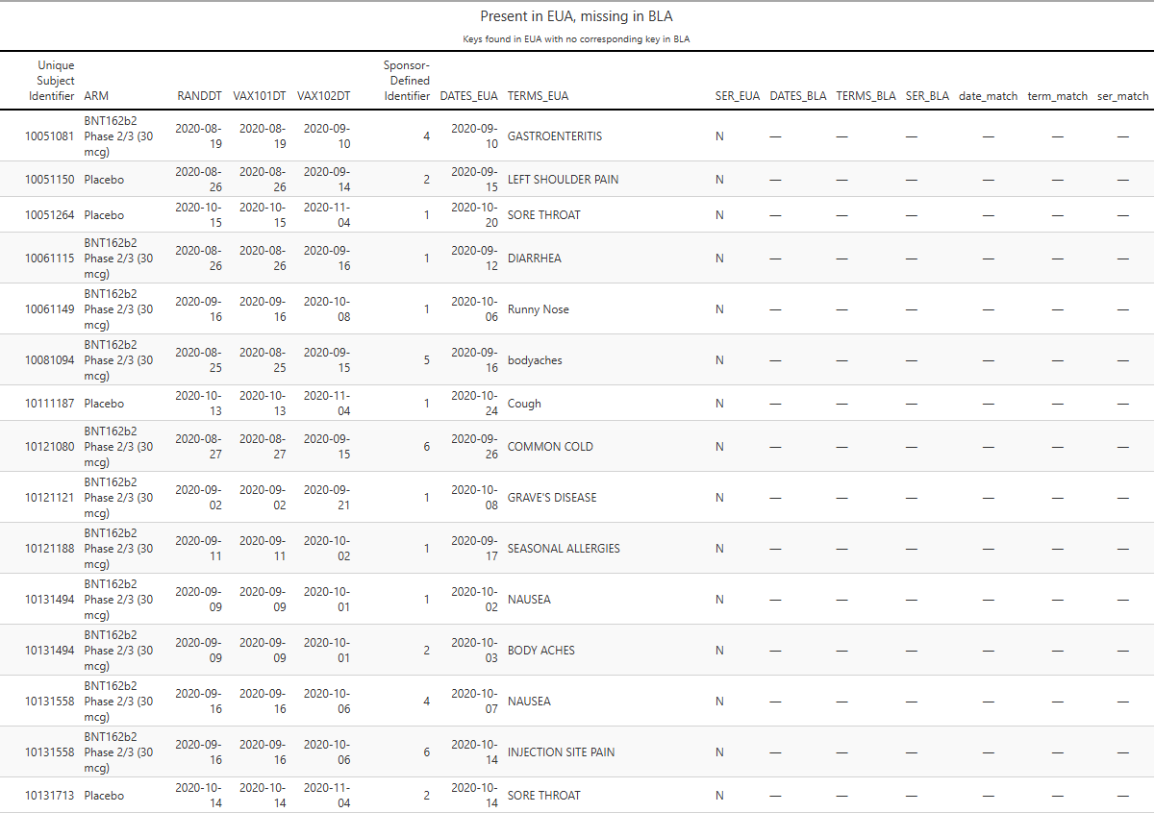This screenshot has height=813, width=1155.
Task: Click subject ID 10121188
Action: (x=49, y=549)
